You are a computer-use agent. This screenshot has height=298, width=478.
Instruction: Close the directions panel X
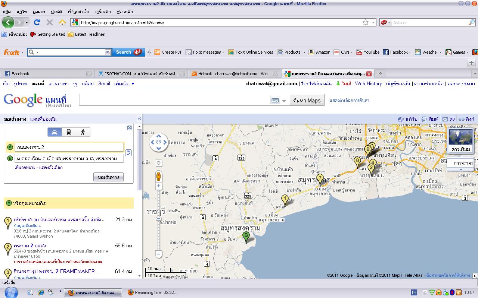click(x=130, y=128)
